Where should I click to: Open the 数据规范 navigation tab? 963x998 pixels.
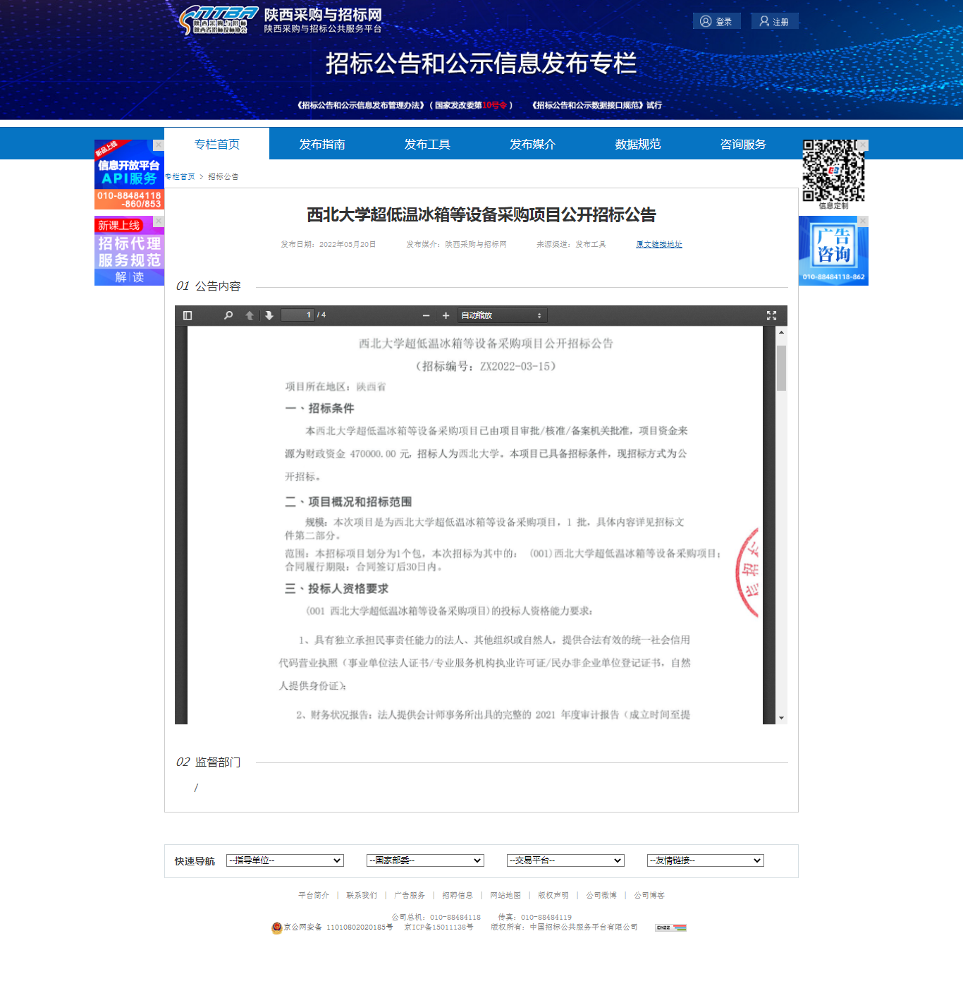click(x=637, y=144)
